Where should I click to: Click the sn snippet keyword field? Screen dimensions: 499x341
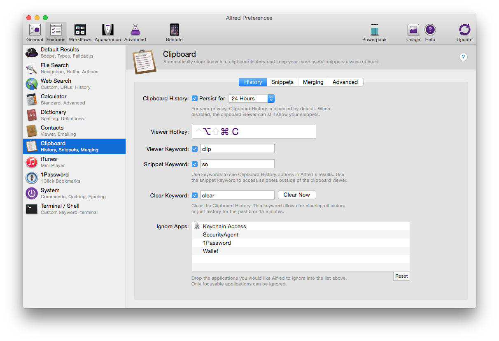pyautogui.click(x=237, y=164)
